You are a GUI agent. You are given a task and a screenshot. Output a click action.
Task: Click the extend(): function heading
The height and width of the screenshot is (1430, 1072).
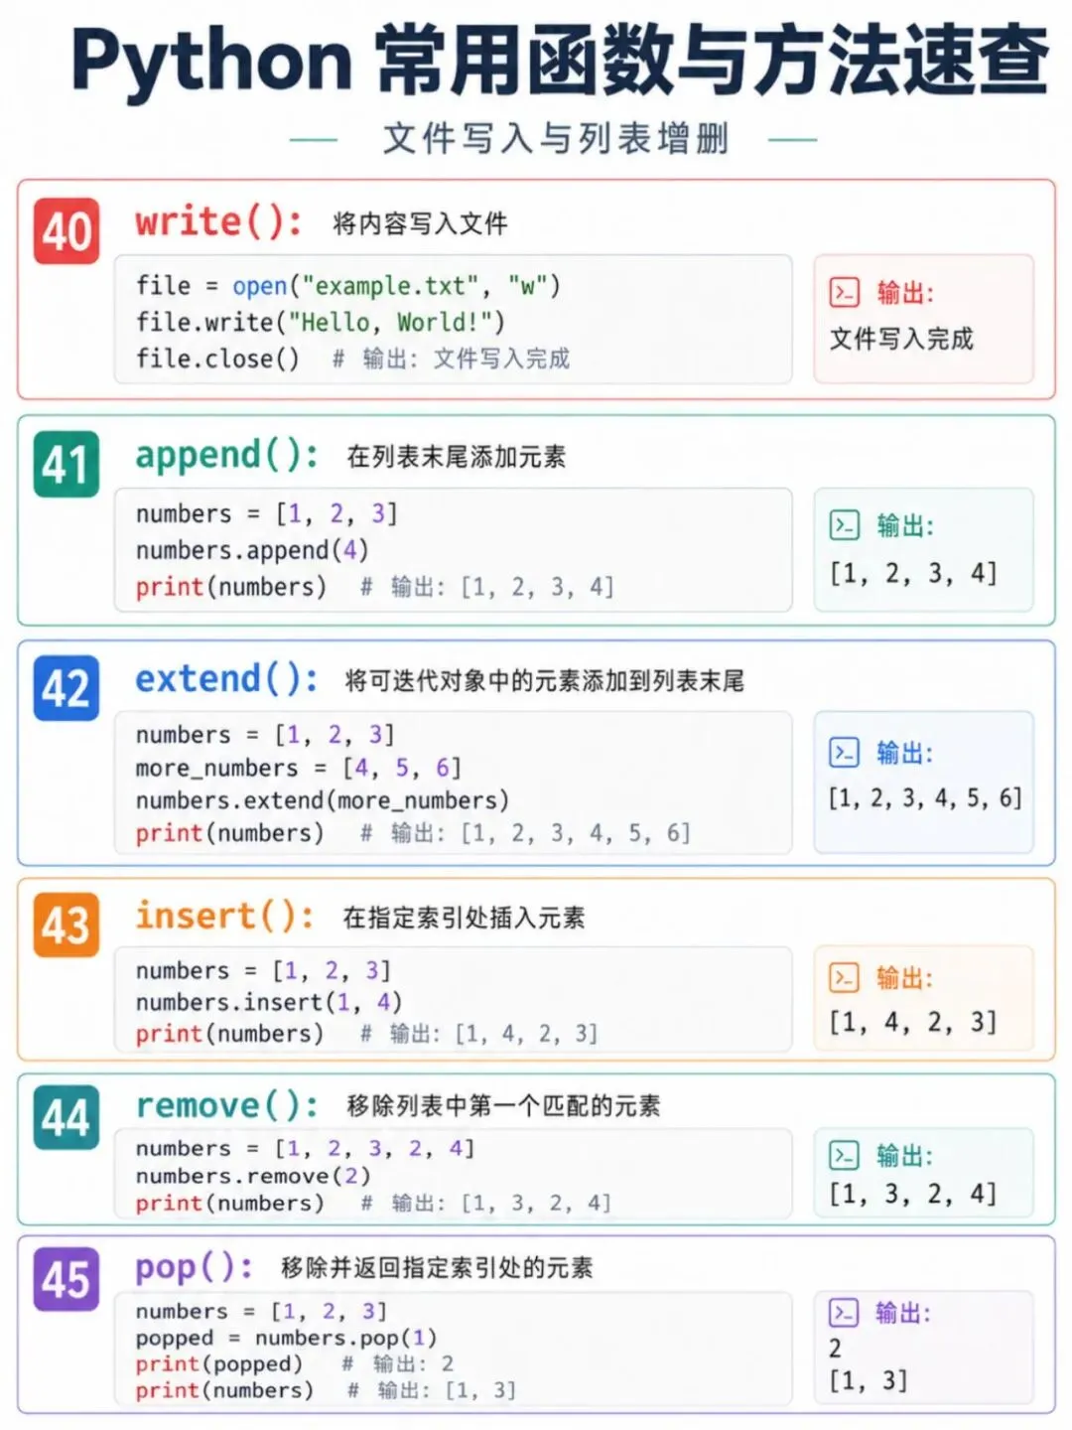point(227,680)
